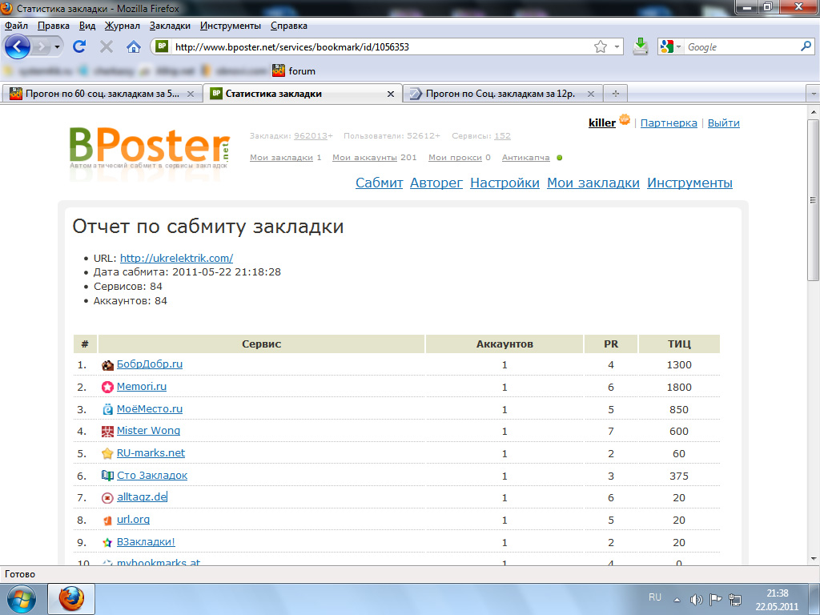
Task: Click the ТИЦ value 1800 for Memori.ru
Action: pyautogui.click(x=679, y=387)
